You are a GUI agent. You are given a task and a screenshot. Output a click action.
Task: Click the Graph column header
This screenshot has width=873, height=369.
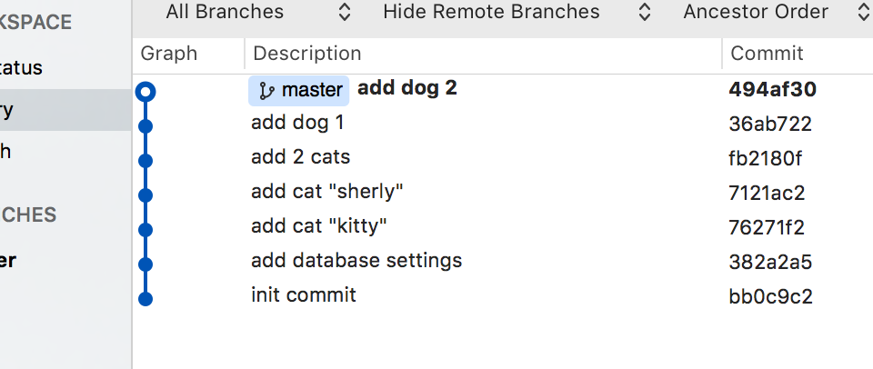click(169, 54)
